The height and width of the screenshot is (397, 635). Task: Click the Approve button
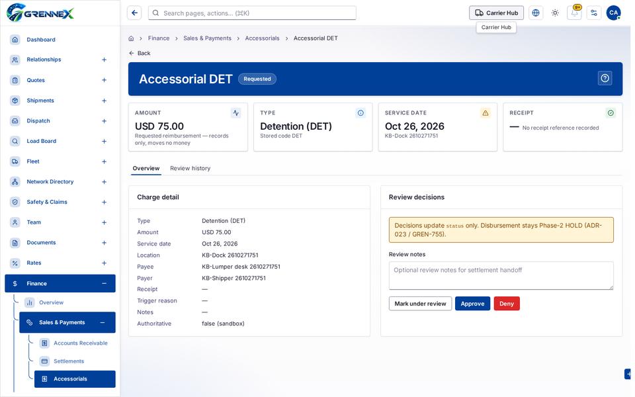pos(472,304)
